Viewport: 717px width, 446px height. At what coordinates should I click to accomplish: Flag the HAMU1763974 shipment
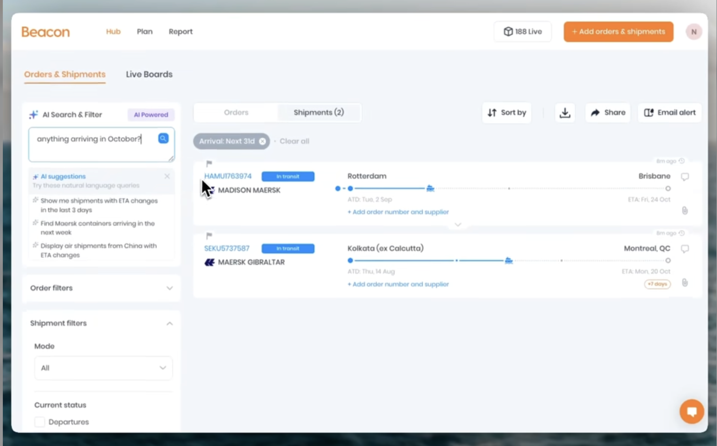(209, 163)
